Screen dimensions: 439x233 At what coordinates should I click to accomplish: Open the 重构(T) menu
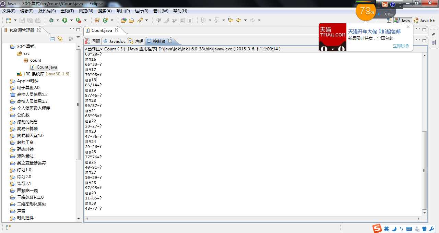pyautogui.click(x=67, y=11)
